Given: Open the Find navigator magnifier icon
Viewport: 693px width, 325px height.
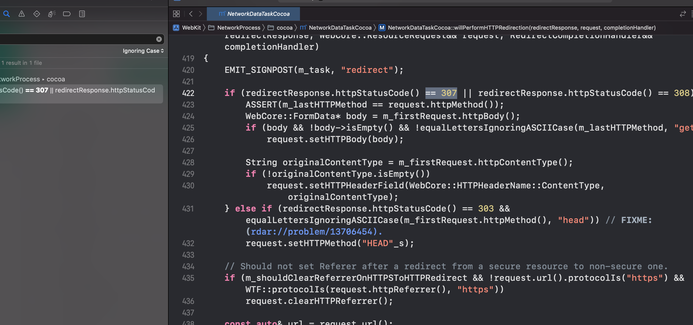Looking at the screenshot, I should coord(7,14).
